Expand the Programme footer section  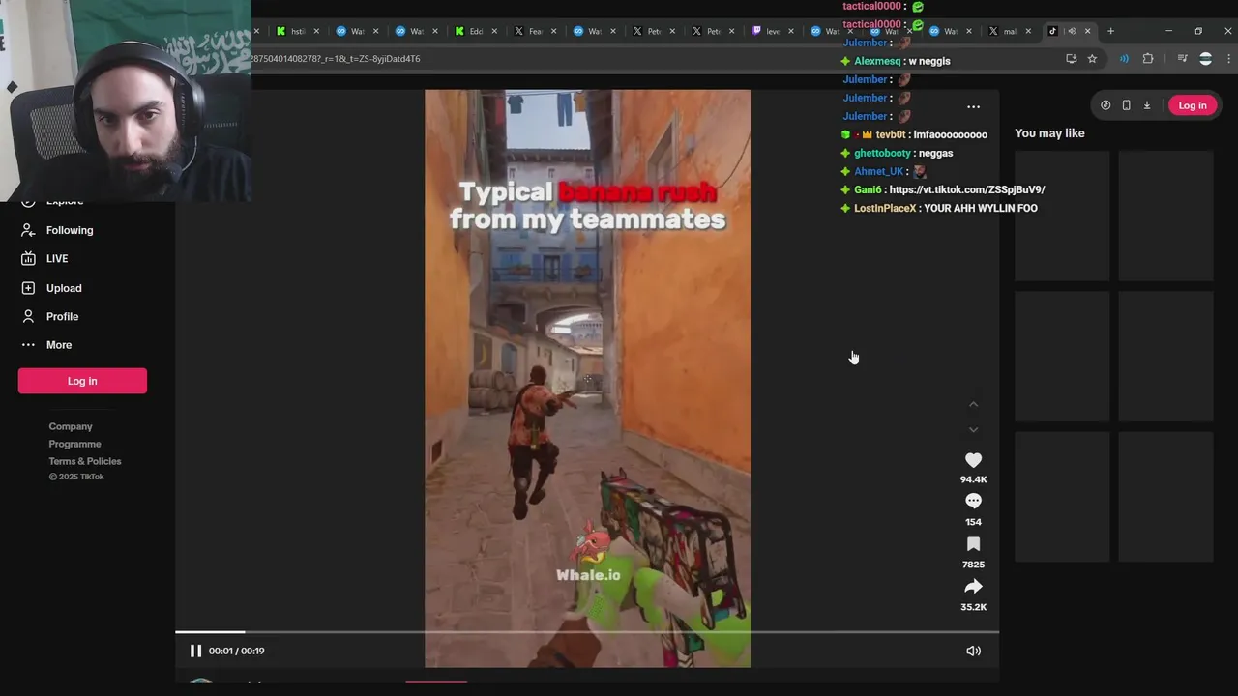pos(74,444)
